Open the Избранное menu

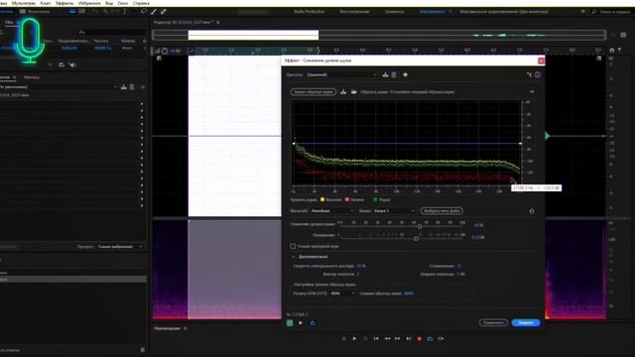click(89, 3)
